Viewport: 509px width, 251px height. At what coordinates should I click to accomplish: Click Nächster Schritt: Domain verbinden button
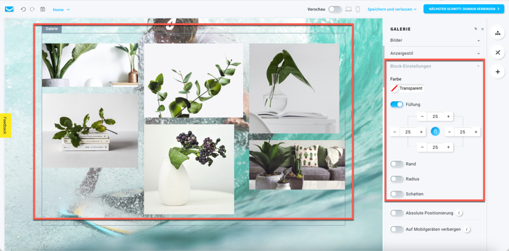464,9
